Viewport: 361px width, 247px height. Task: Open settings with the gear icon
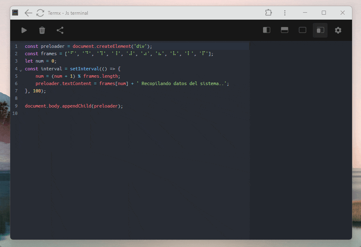point(338,30)
